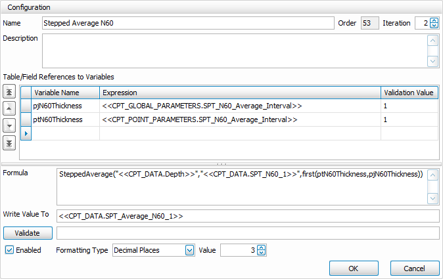
Task: Increase the Iteration value with up arrow
Action: (434, 20)
